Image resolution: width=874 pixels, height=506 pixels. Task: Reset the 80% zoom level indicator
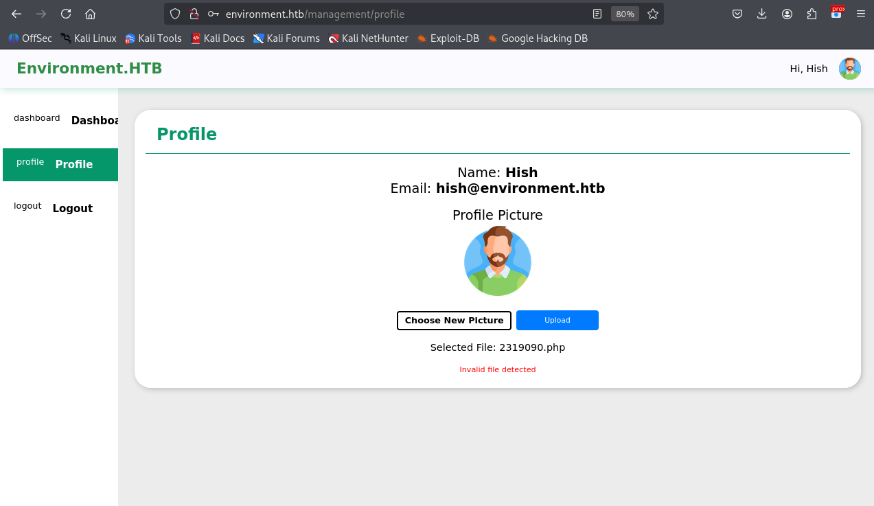pos(625,14)
